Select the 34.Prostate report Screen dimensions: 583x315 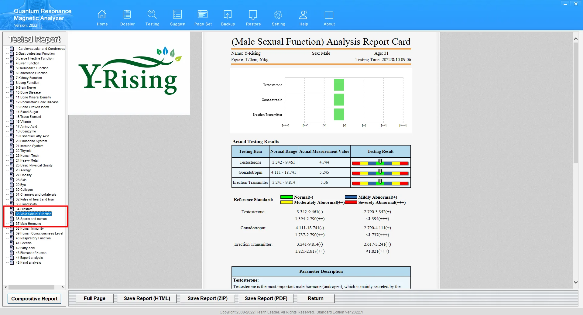coord(24,209)
